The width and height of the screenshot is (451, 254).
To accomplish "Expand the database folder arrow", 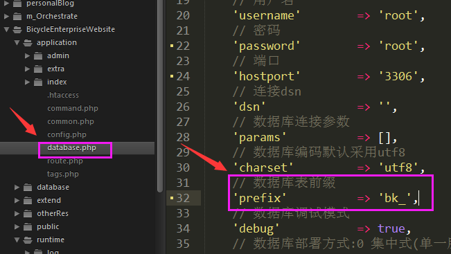I will pyautogui.click(x=17, y=188).
